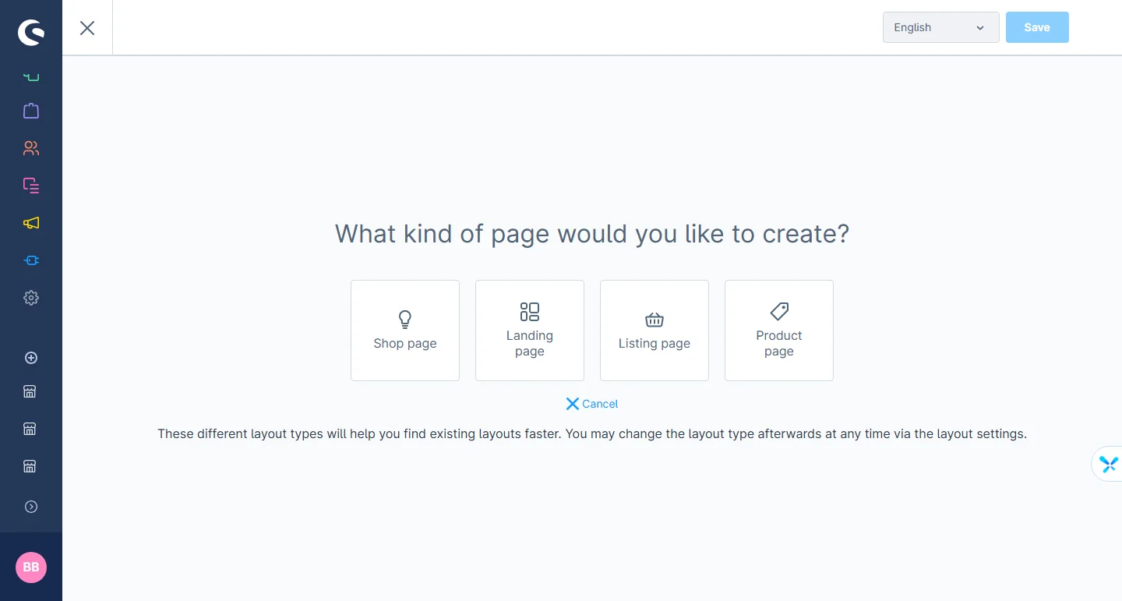The height and width of the screenshot is (601, 1122).
Task: Open the Settings gear icon
Action: 31,298
